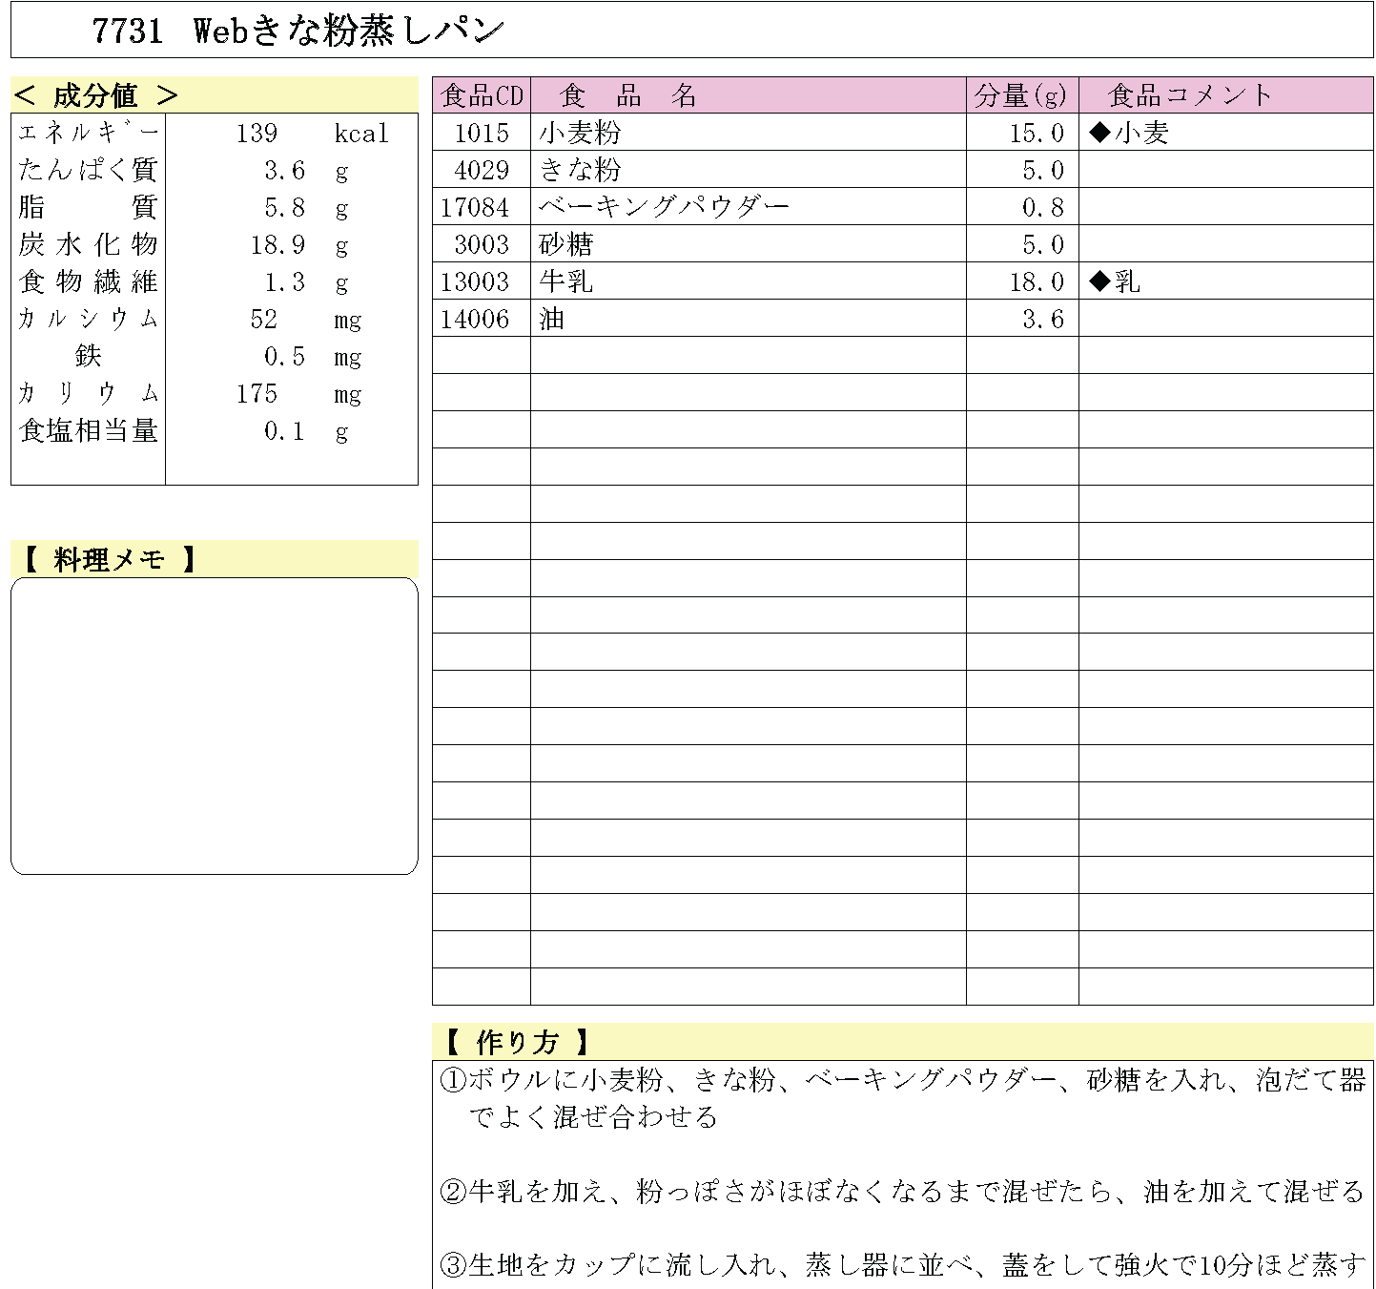The height and width of the screenshot is (1289, 1376).
Task: Click step ③ about steaming for 10 minutes
Action: click(x=902, y=1265)
